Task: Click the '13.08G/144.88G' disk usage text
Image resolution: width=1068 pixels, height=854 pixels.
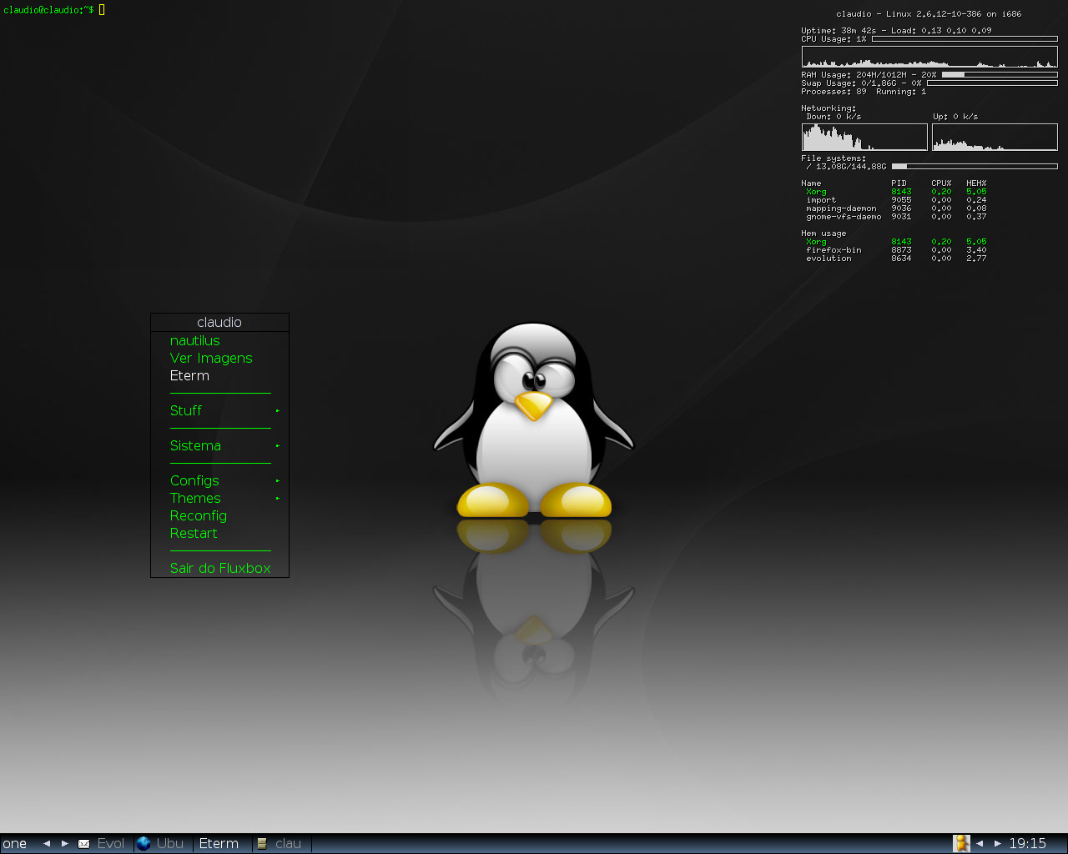Action: 851,167
